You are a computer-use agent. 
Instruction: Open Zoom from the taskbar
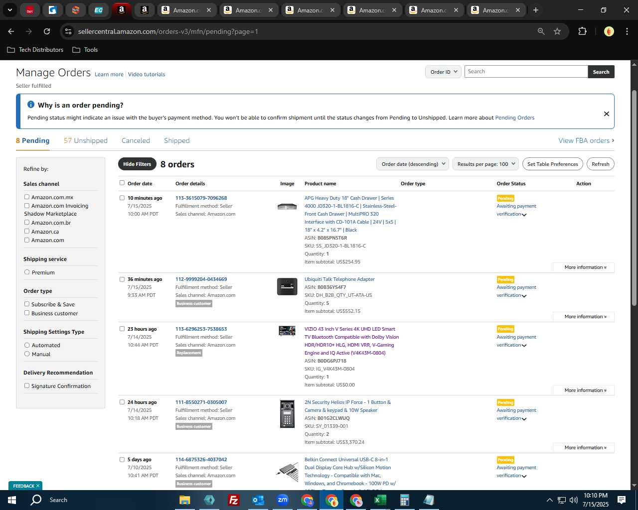tap(283, 500)
